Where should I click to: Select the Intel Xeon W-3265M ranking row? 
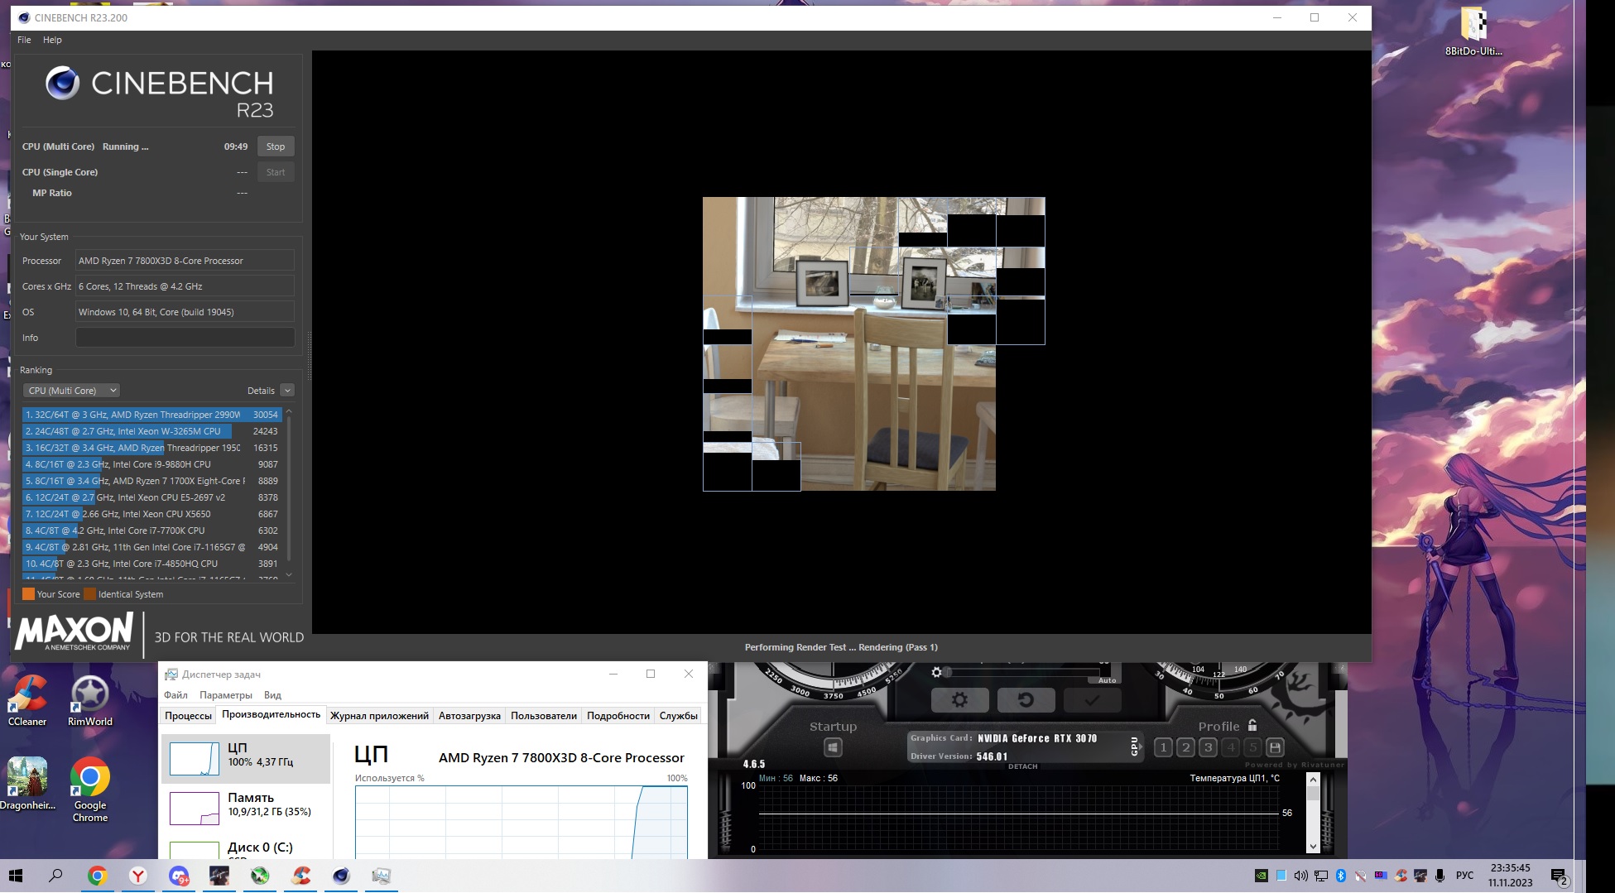pos(151,431)
